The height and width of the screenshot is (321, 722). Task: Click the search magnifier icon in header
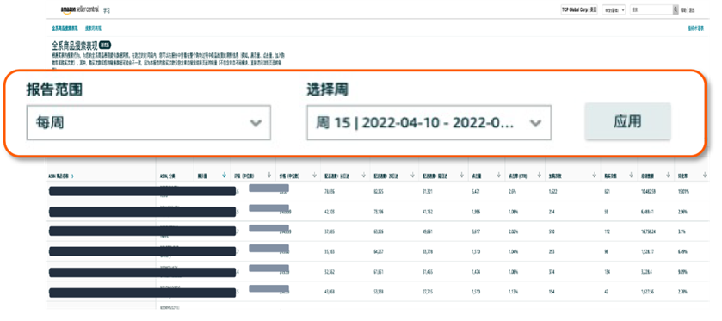point(676,9)
